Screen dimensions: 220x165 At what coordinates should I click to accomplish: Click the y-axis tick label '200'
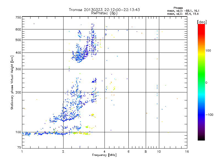[x=18, y=92]
